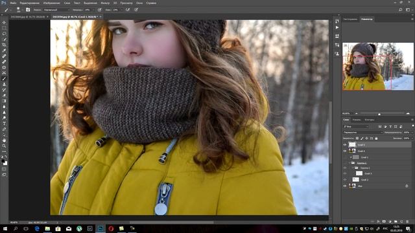Click the Navigator preview thumbnail
Image resolution: width=415 pixels, height=233 pixels.
[377, 66]
